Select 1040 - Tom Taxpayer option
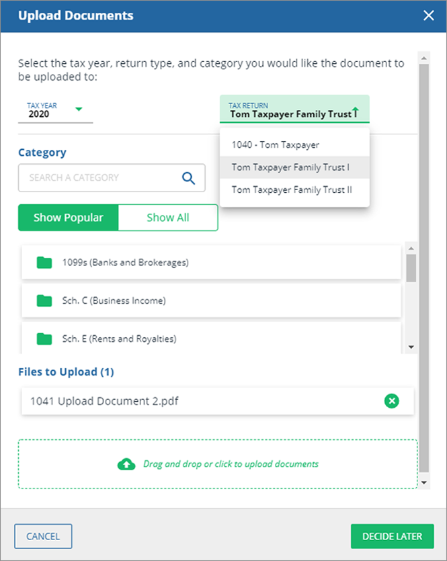The width and height of the screenshot is (447, 561). pos(276,144)
